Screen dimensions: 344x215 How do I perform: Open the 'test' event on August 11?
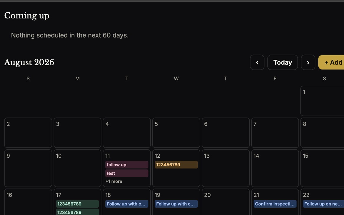127,173
